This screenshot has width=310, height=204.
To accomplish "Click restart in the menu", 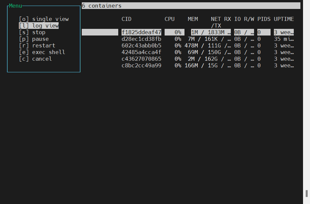I will tap(37, 46).
